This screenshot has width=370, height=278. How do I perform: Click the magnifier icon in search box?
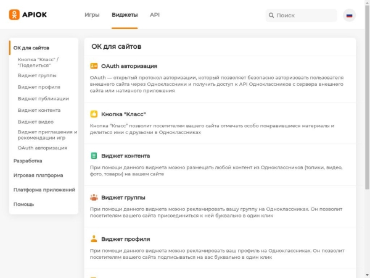pos(271,15)
